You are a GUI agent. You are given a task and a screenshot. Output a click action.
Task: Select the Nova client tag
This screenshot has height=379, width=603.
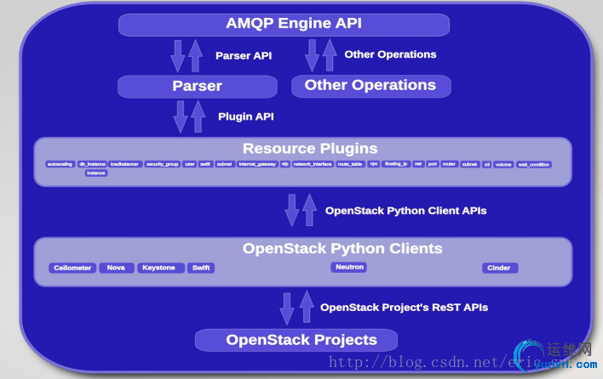pos(116,268)
